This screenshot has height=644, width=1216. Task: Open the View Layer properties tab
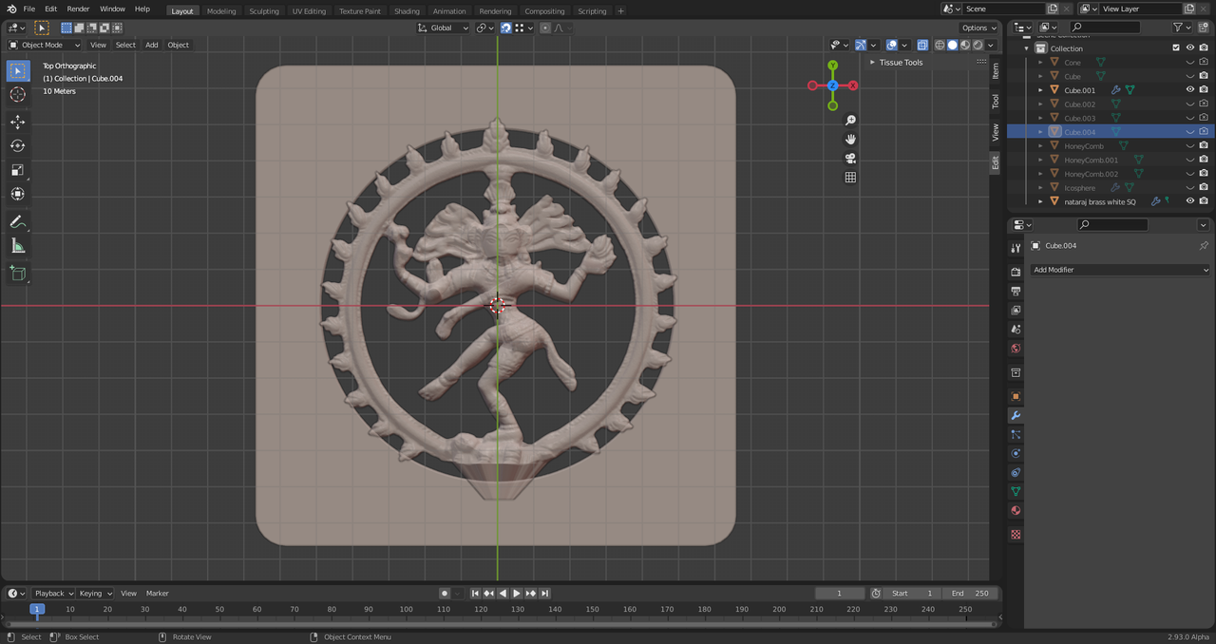coord(1016,311)
